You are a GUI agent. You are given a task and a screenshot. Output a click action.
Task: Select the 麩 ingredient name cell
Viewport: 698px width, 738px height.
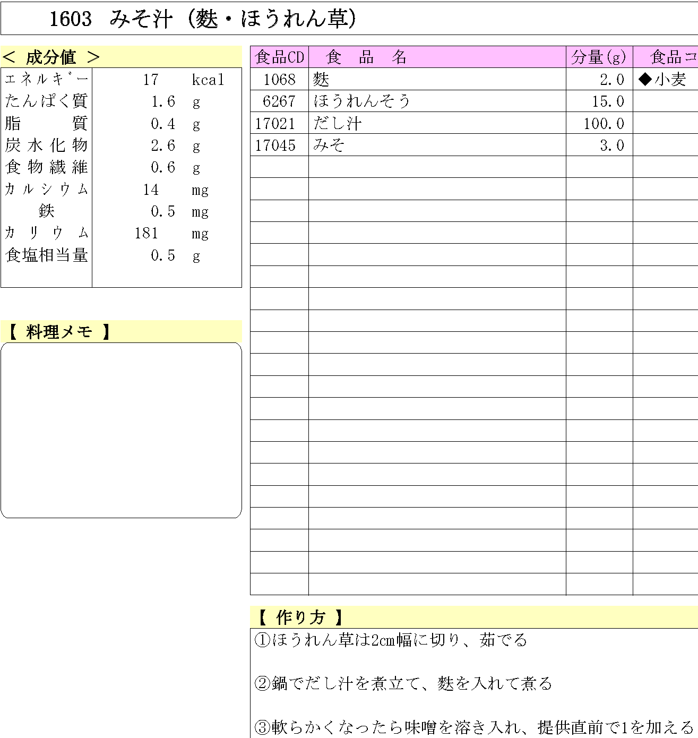click(x=322, y=80)
